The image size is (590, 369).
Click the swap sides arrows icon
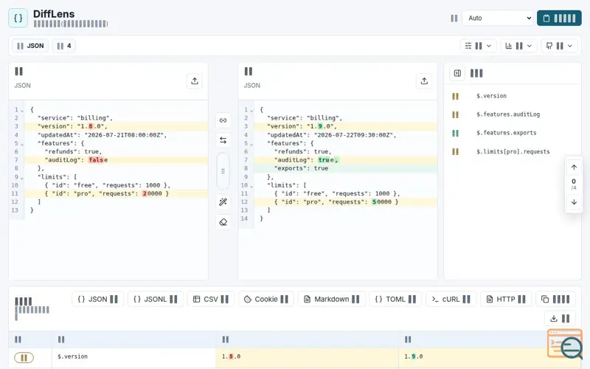pyautogui.click(x=223, y=140)
